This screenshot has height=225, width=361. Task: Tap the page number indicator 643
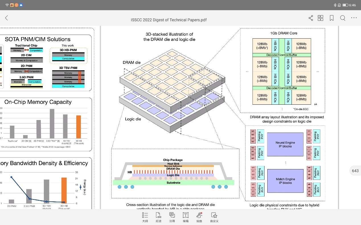[355, 171]
